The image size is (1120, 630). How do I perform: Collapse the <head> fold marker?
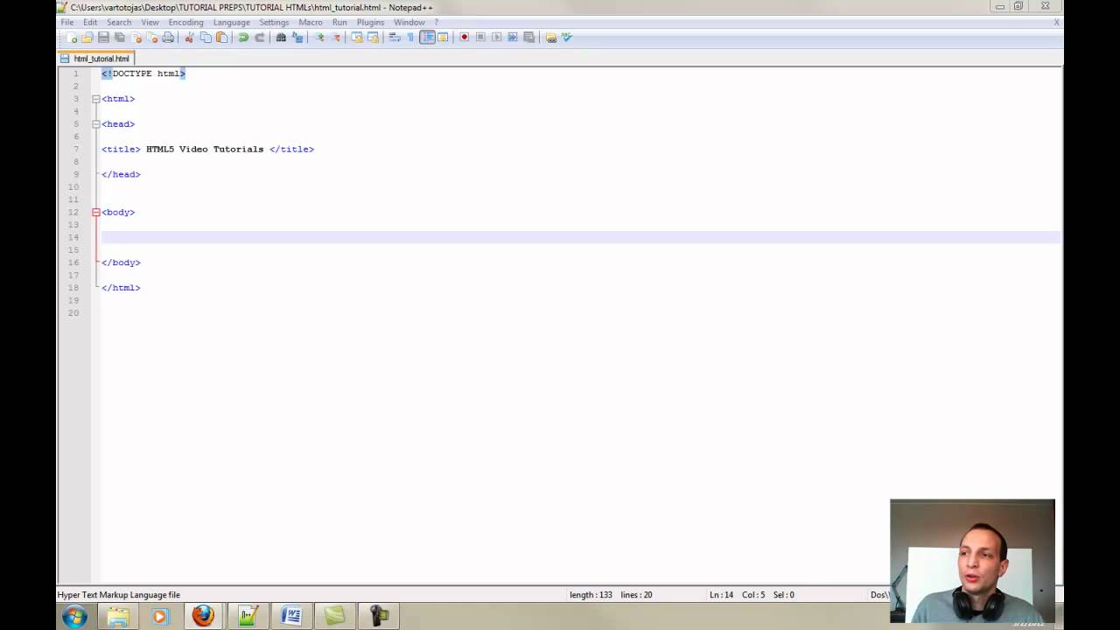tap(96, 124)
